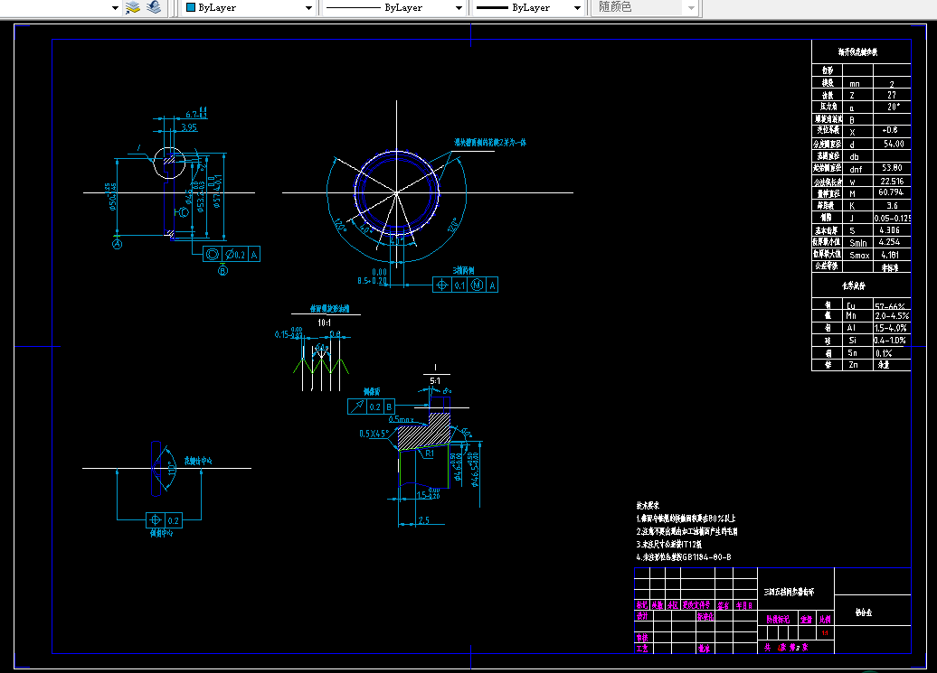
Task: Select the '0.5max' annotation on section view
Action: [401, 420]
